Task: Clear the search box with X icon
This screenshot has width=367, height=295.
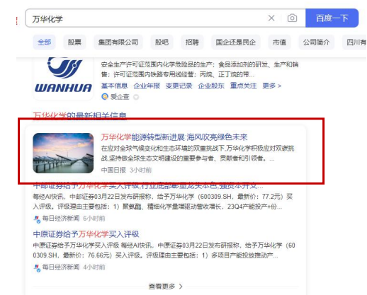Action: [x=271, y=18]
